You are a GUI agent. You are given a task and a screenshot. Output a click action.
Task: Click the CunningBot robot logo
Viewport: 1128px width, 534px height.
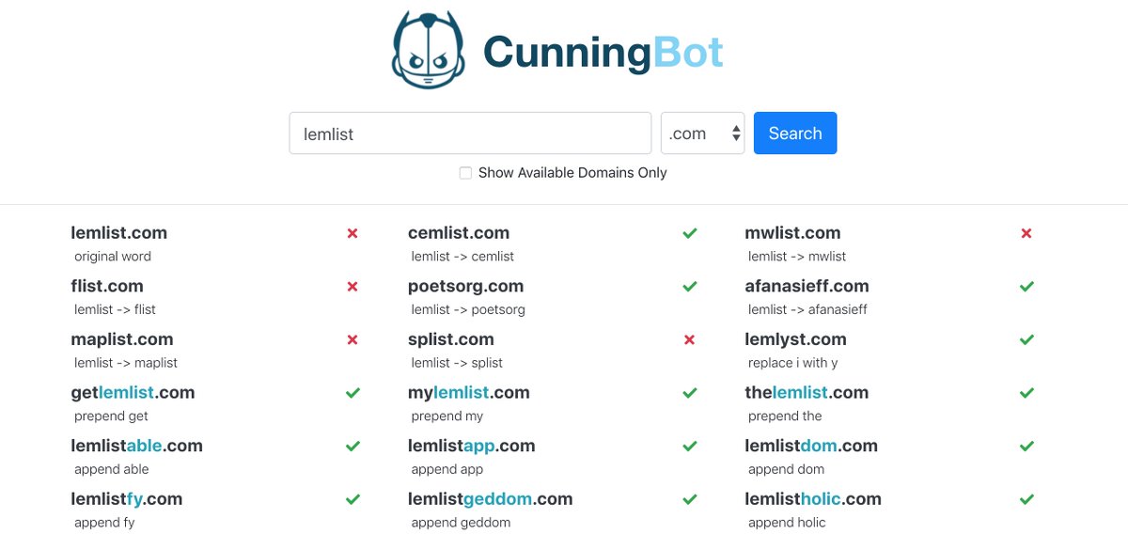(429, 50)
